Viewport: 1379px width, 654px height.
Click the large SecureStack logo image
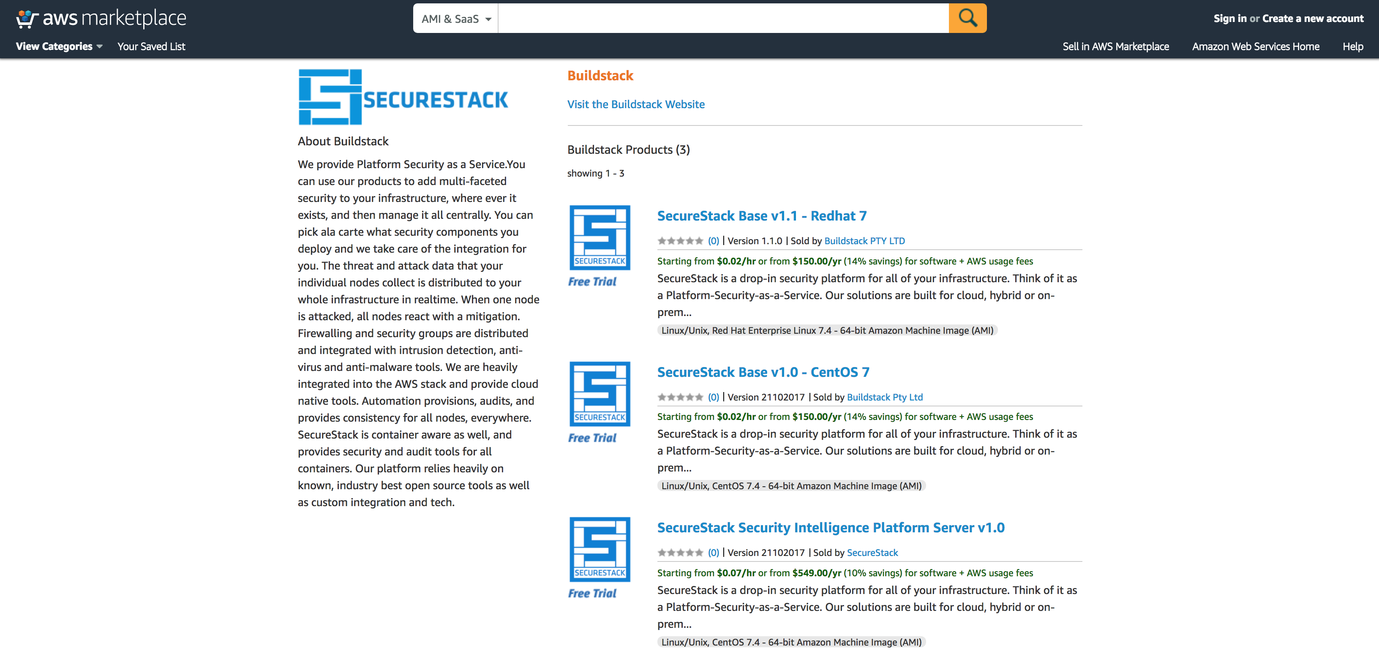click(x=403, y=98)
